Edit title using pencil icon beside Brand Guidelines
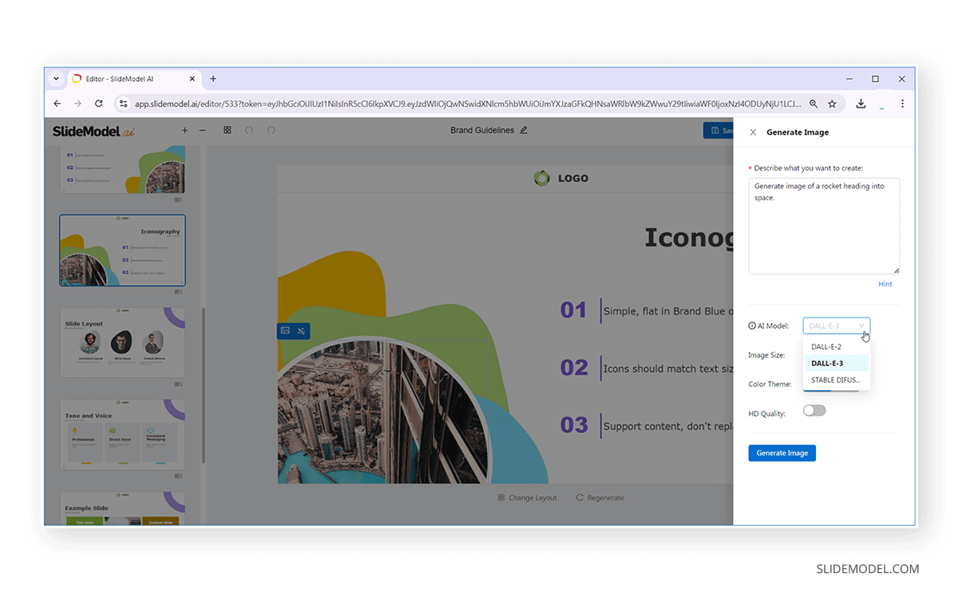This screenshot has height=593, width=958. 524,130
